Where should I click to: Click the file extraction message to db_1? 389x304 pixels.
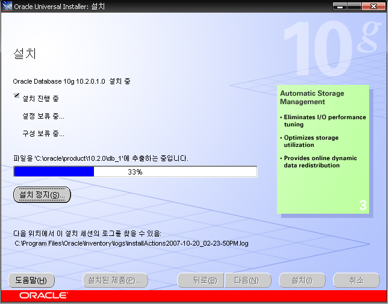click(x=101, y=158)
